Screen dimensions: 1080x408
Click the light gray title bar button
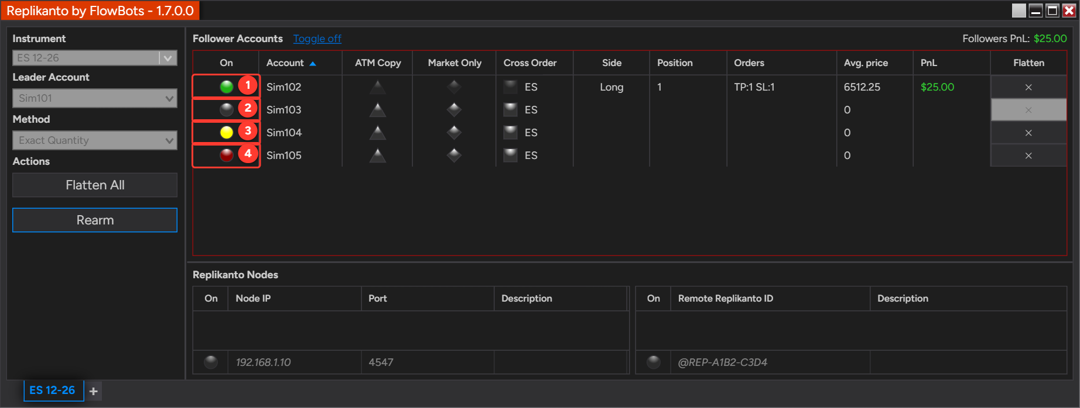pos(1019,11)
